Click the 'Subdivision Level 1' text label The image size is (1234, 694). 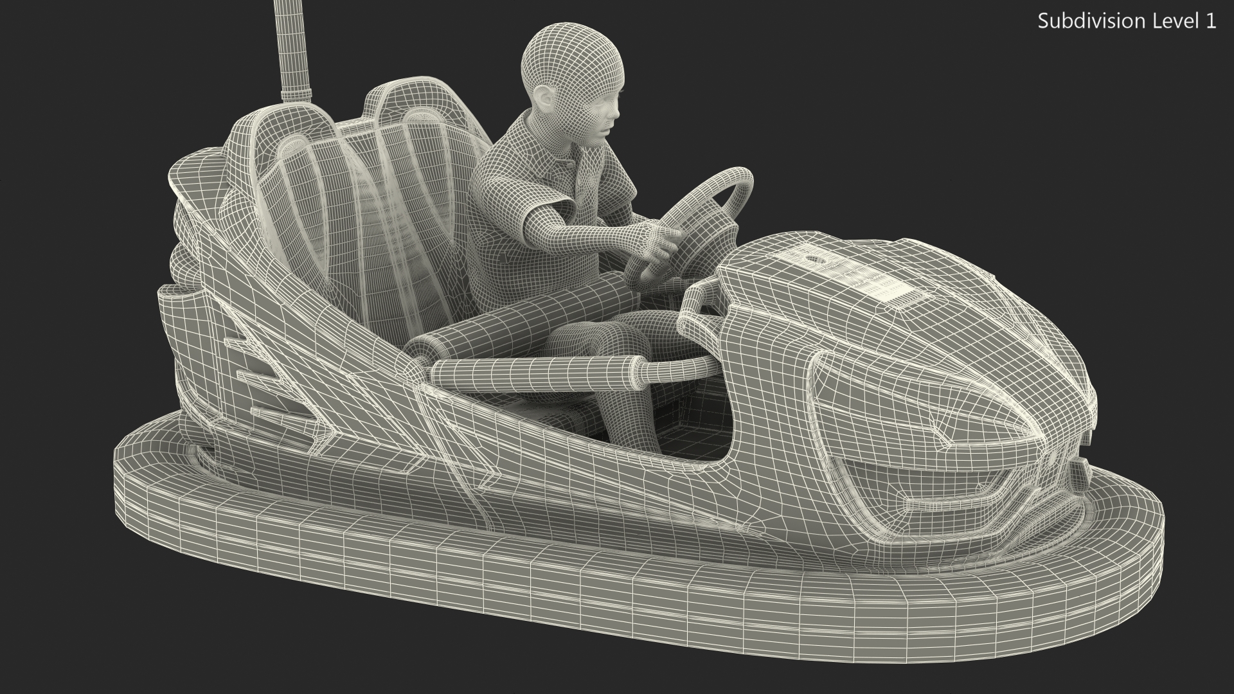pyautogui.click(x=1127, y=21)
